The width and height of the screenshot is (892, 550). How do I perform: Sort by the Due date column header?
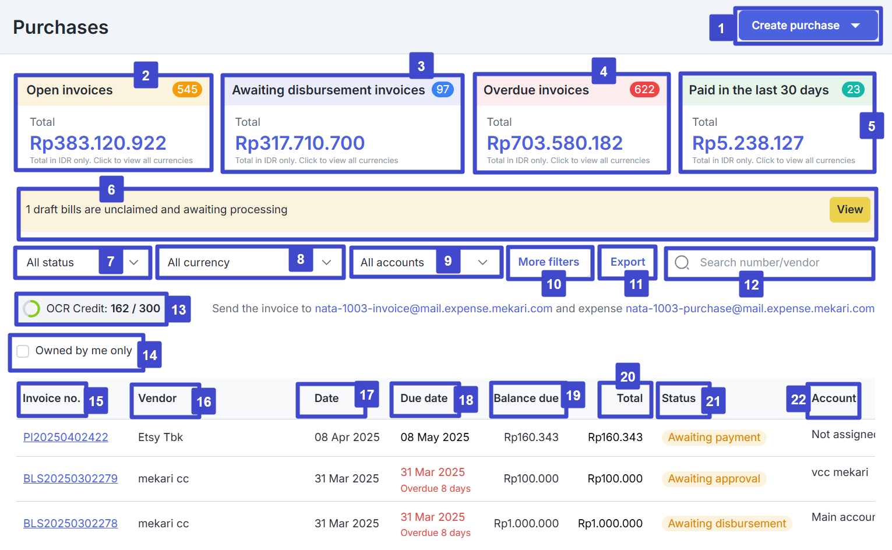tap(424, 399)
